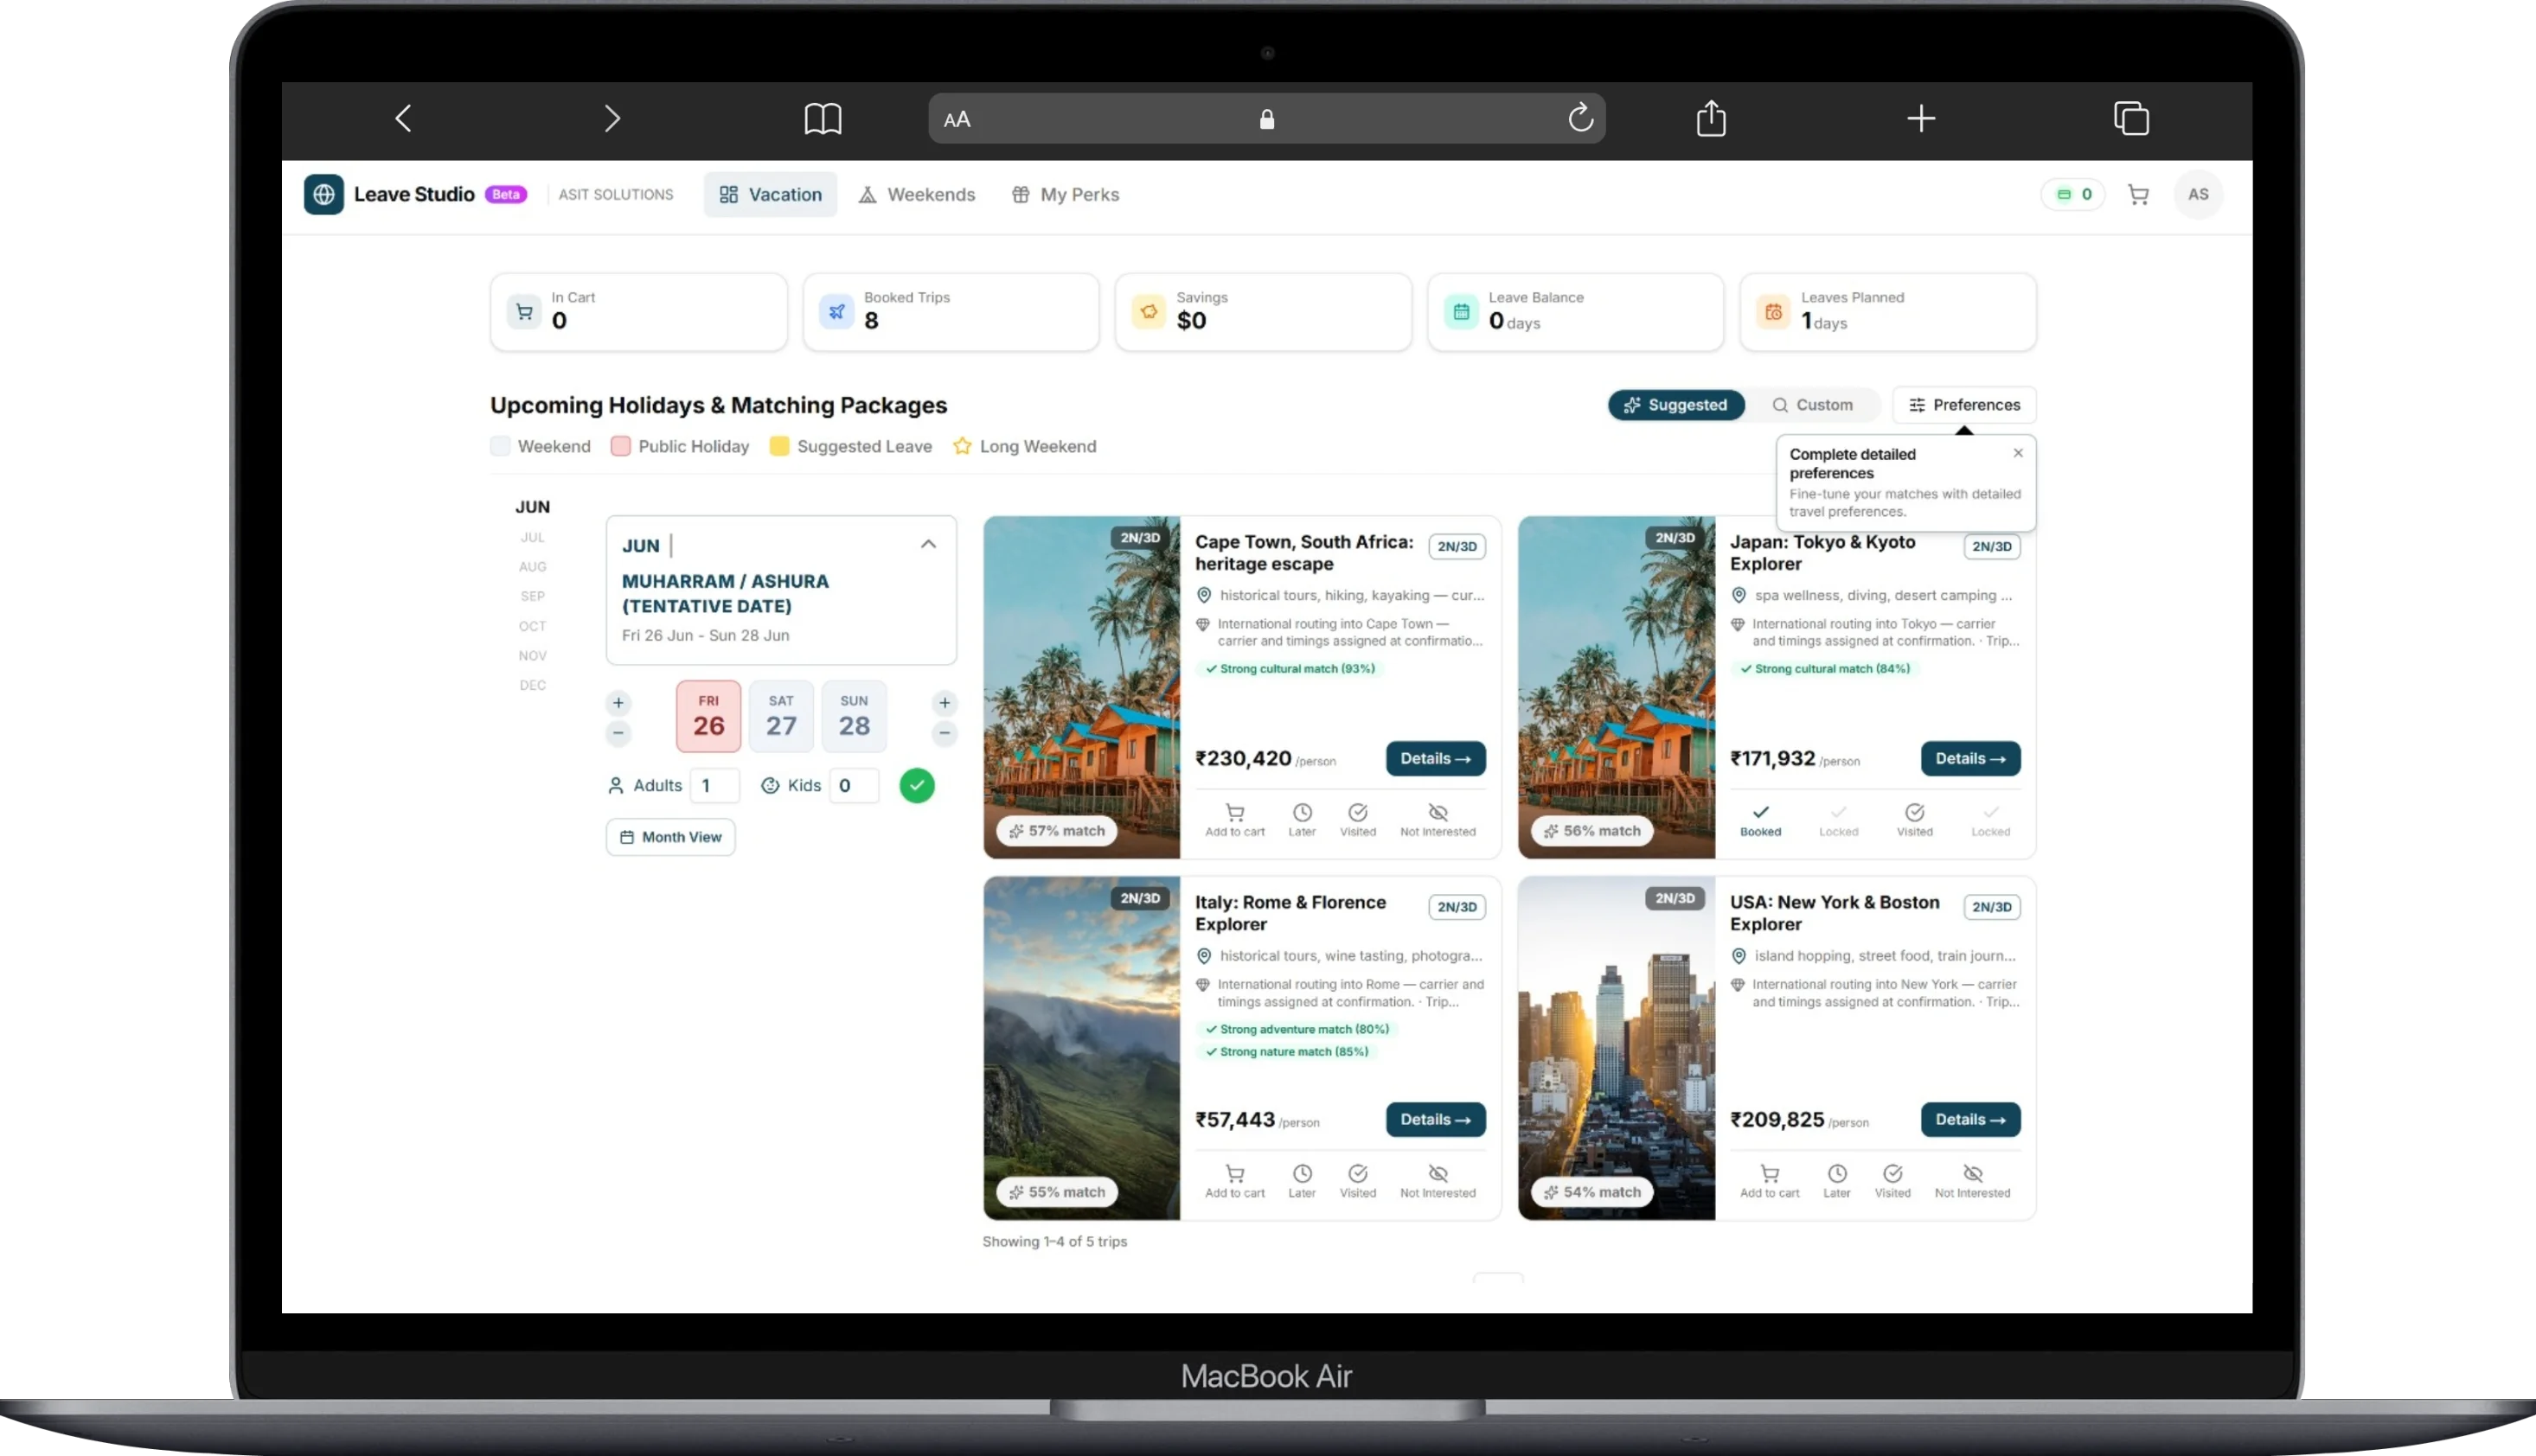Remove a day before Friday with minus

click(618, 733)
